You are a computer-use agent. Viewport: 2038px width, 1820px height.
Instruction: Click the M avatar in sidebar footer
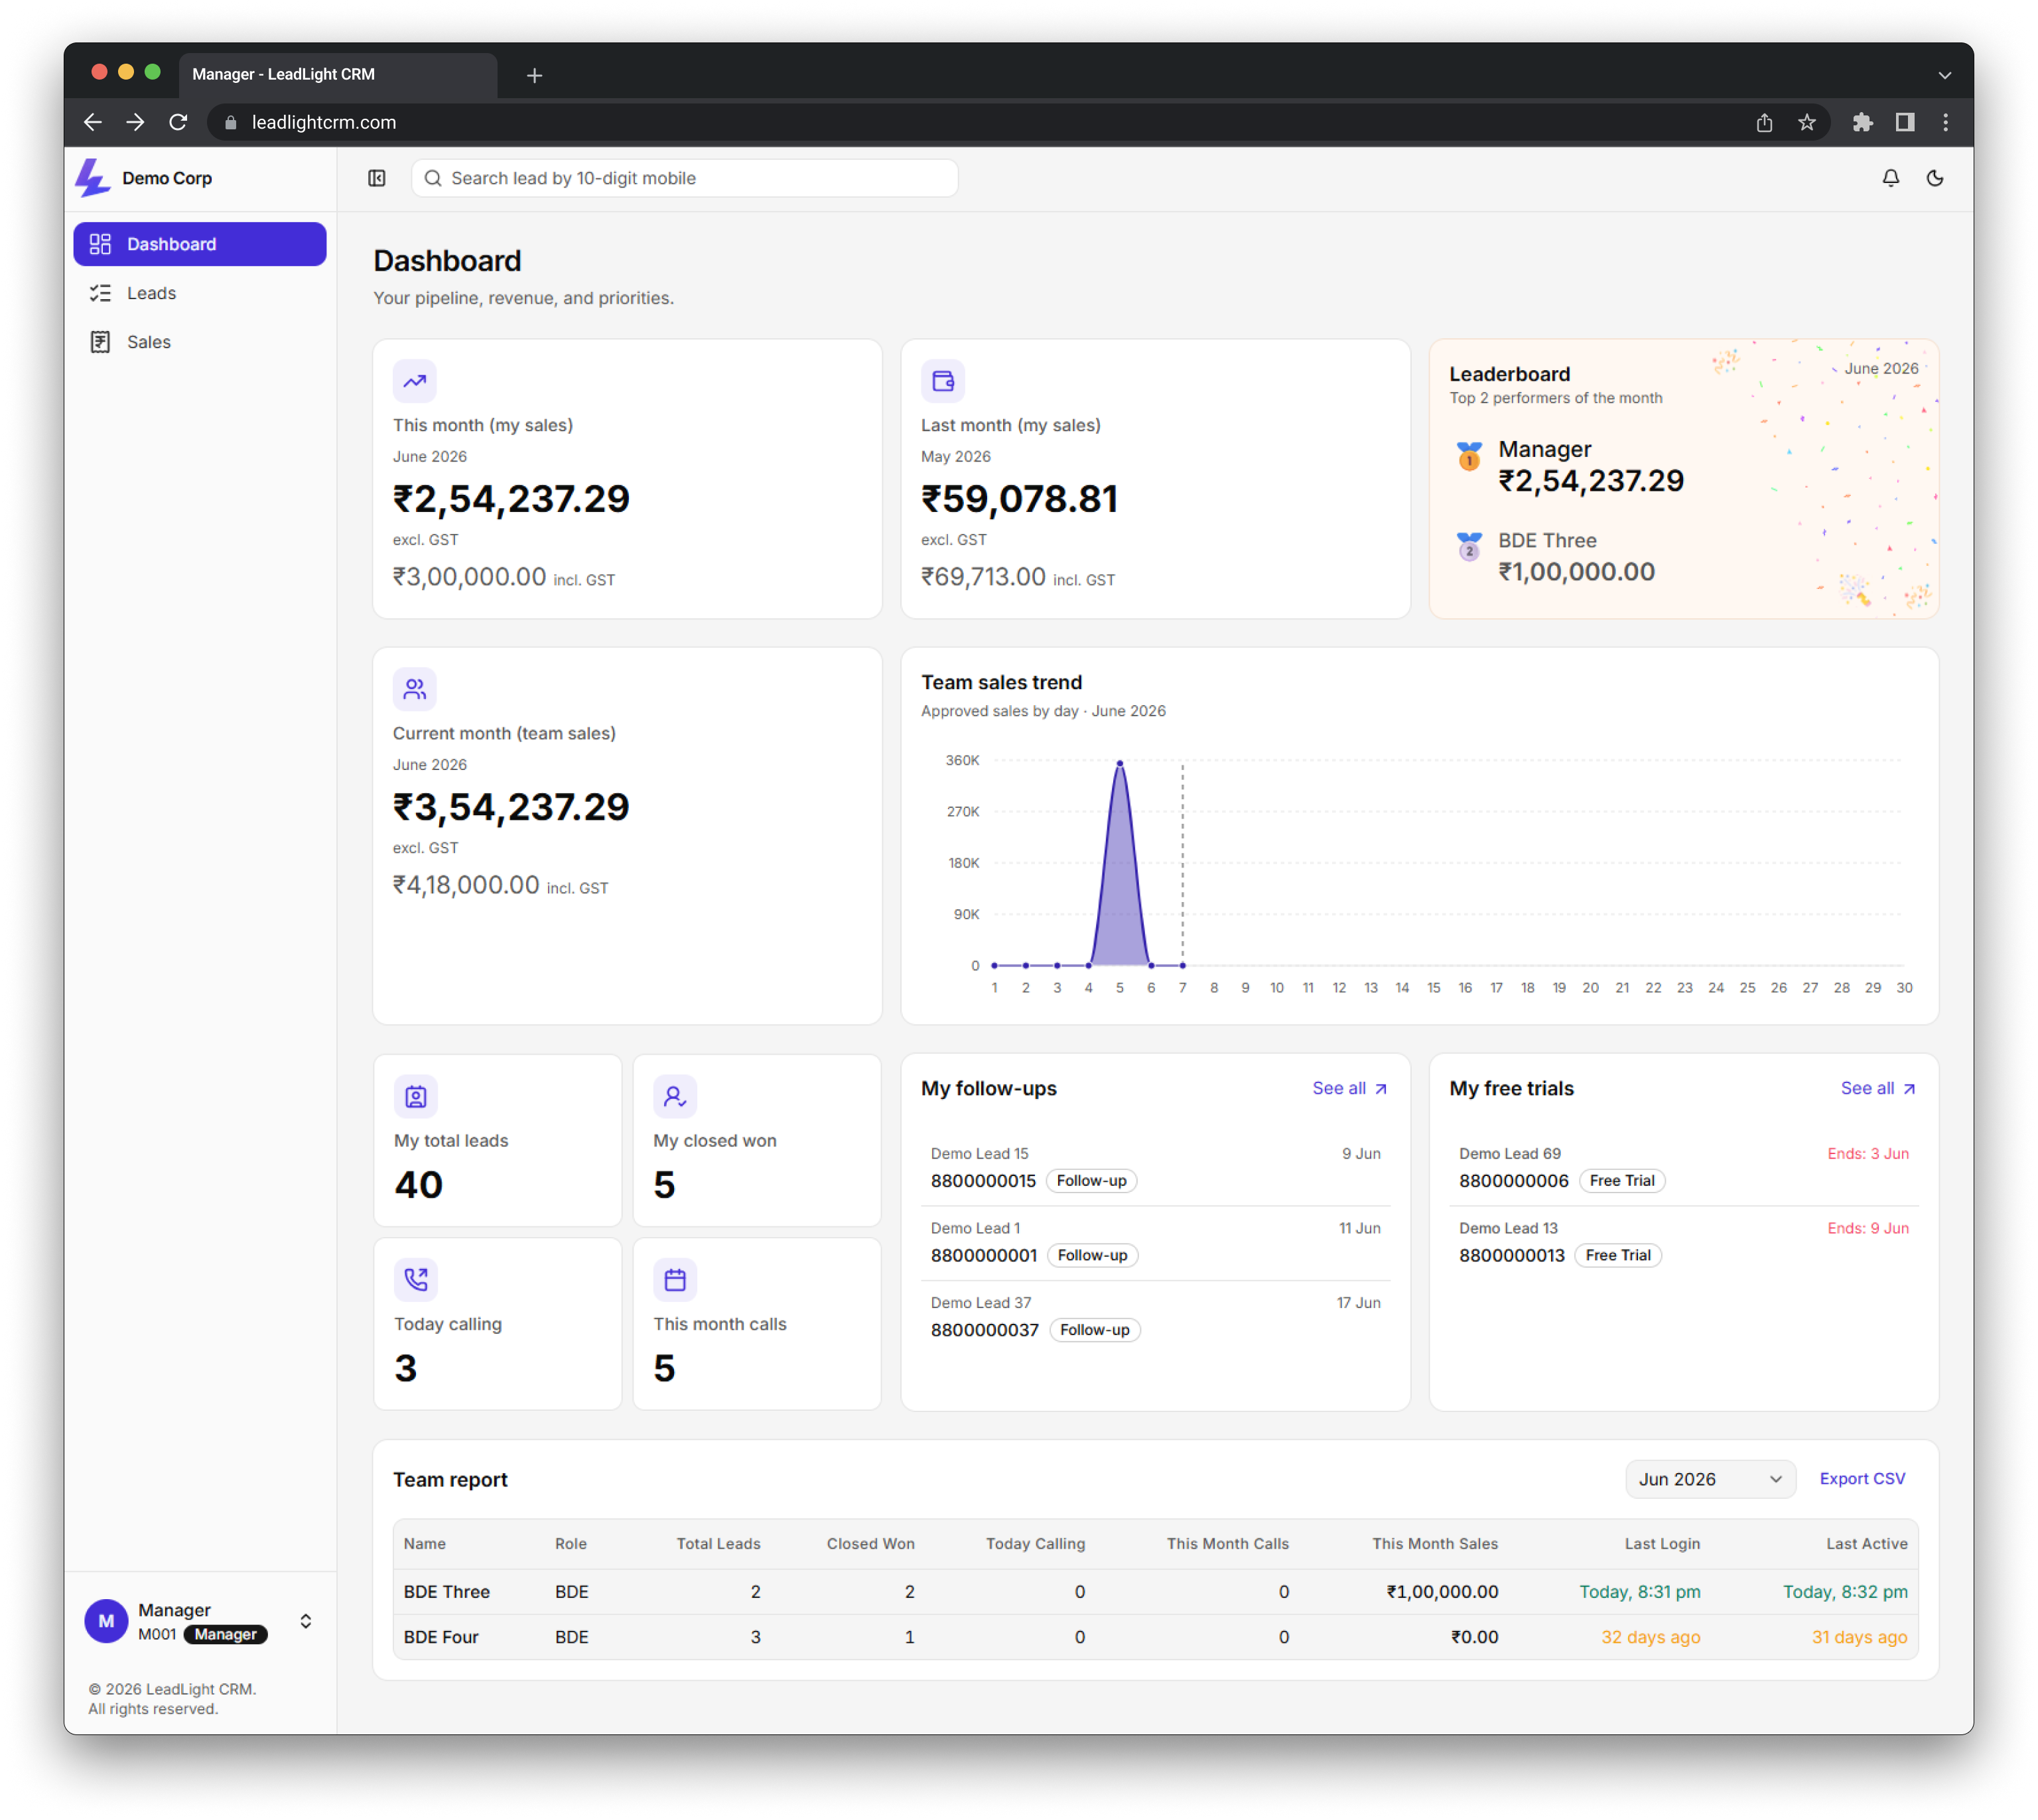coord(106,1621)
